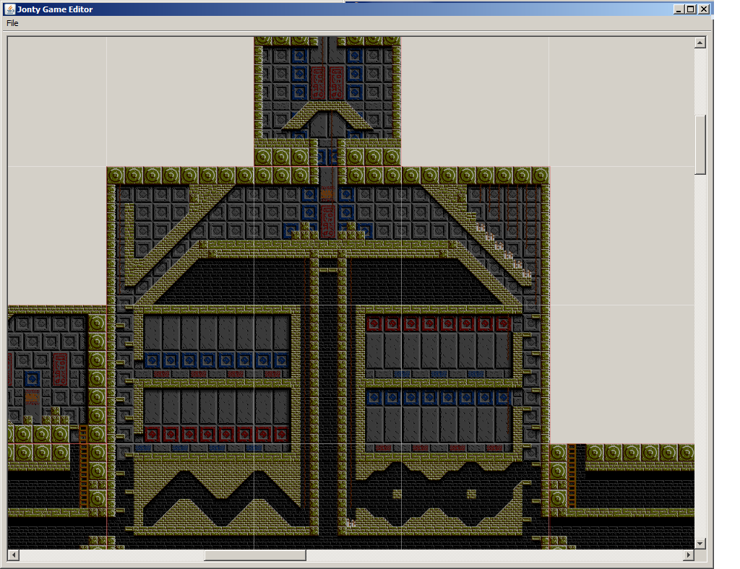Click the blue tile in the left room
The height and width of the screenshot is (569, 740).
point(31,378)
